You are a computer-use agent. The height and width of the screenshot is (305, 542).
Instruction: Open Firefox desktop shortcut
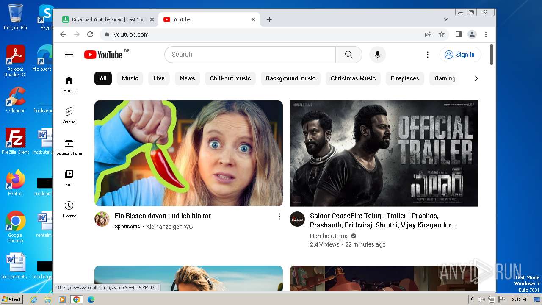point(15,183)
